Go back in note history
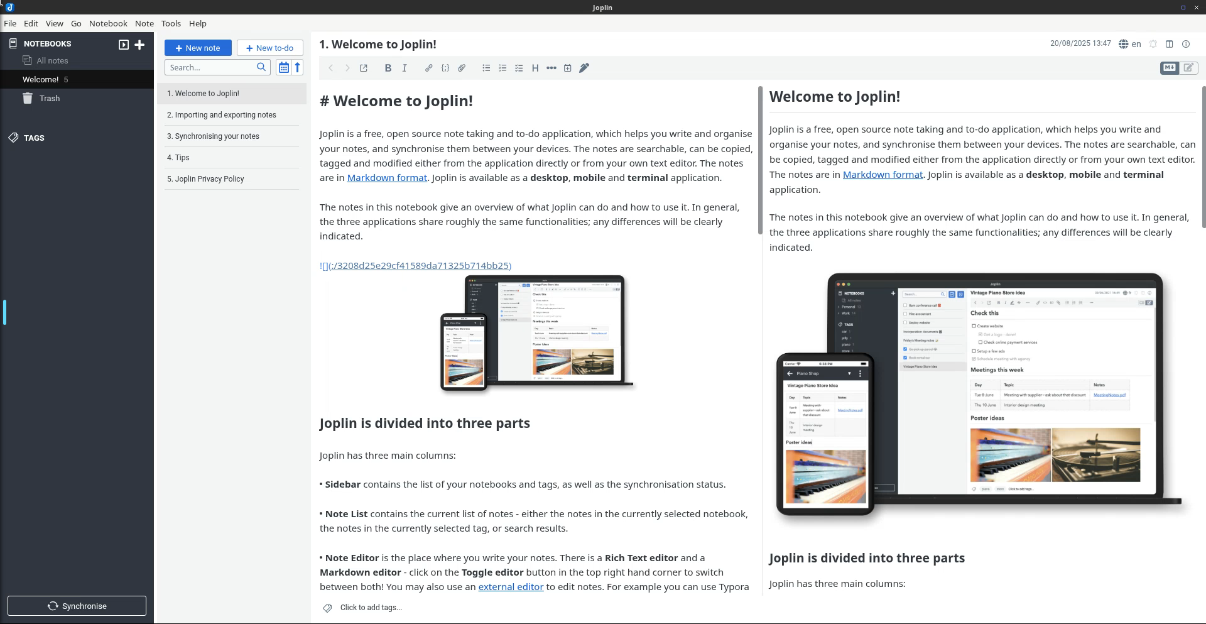 (331, 68)
